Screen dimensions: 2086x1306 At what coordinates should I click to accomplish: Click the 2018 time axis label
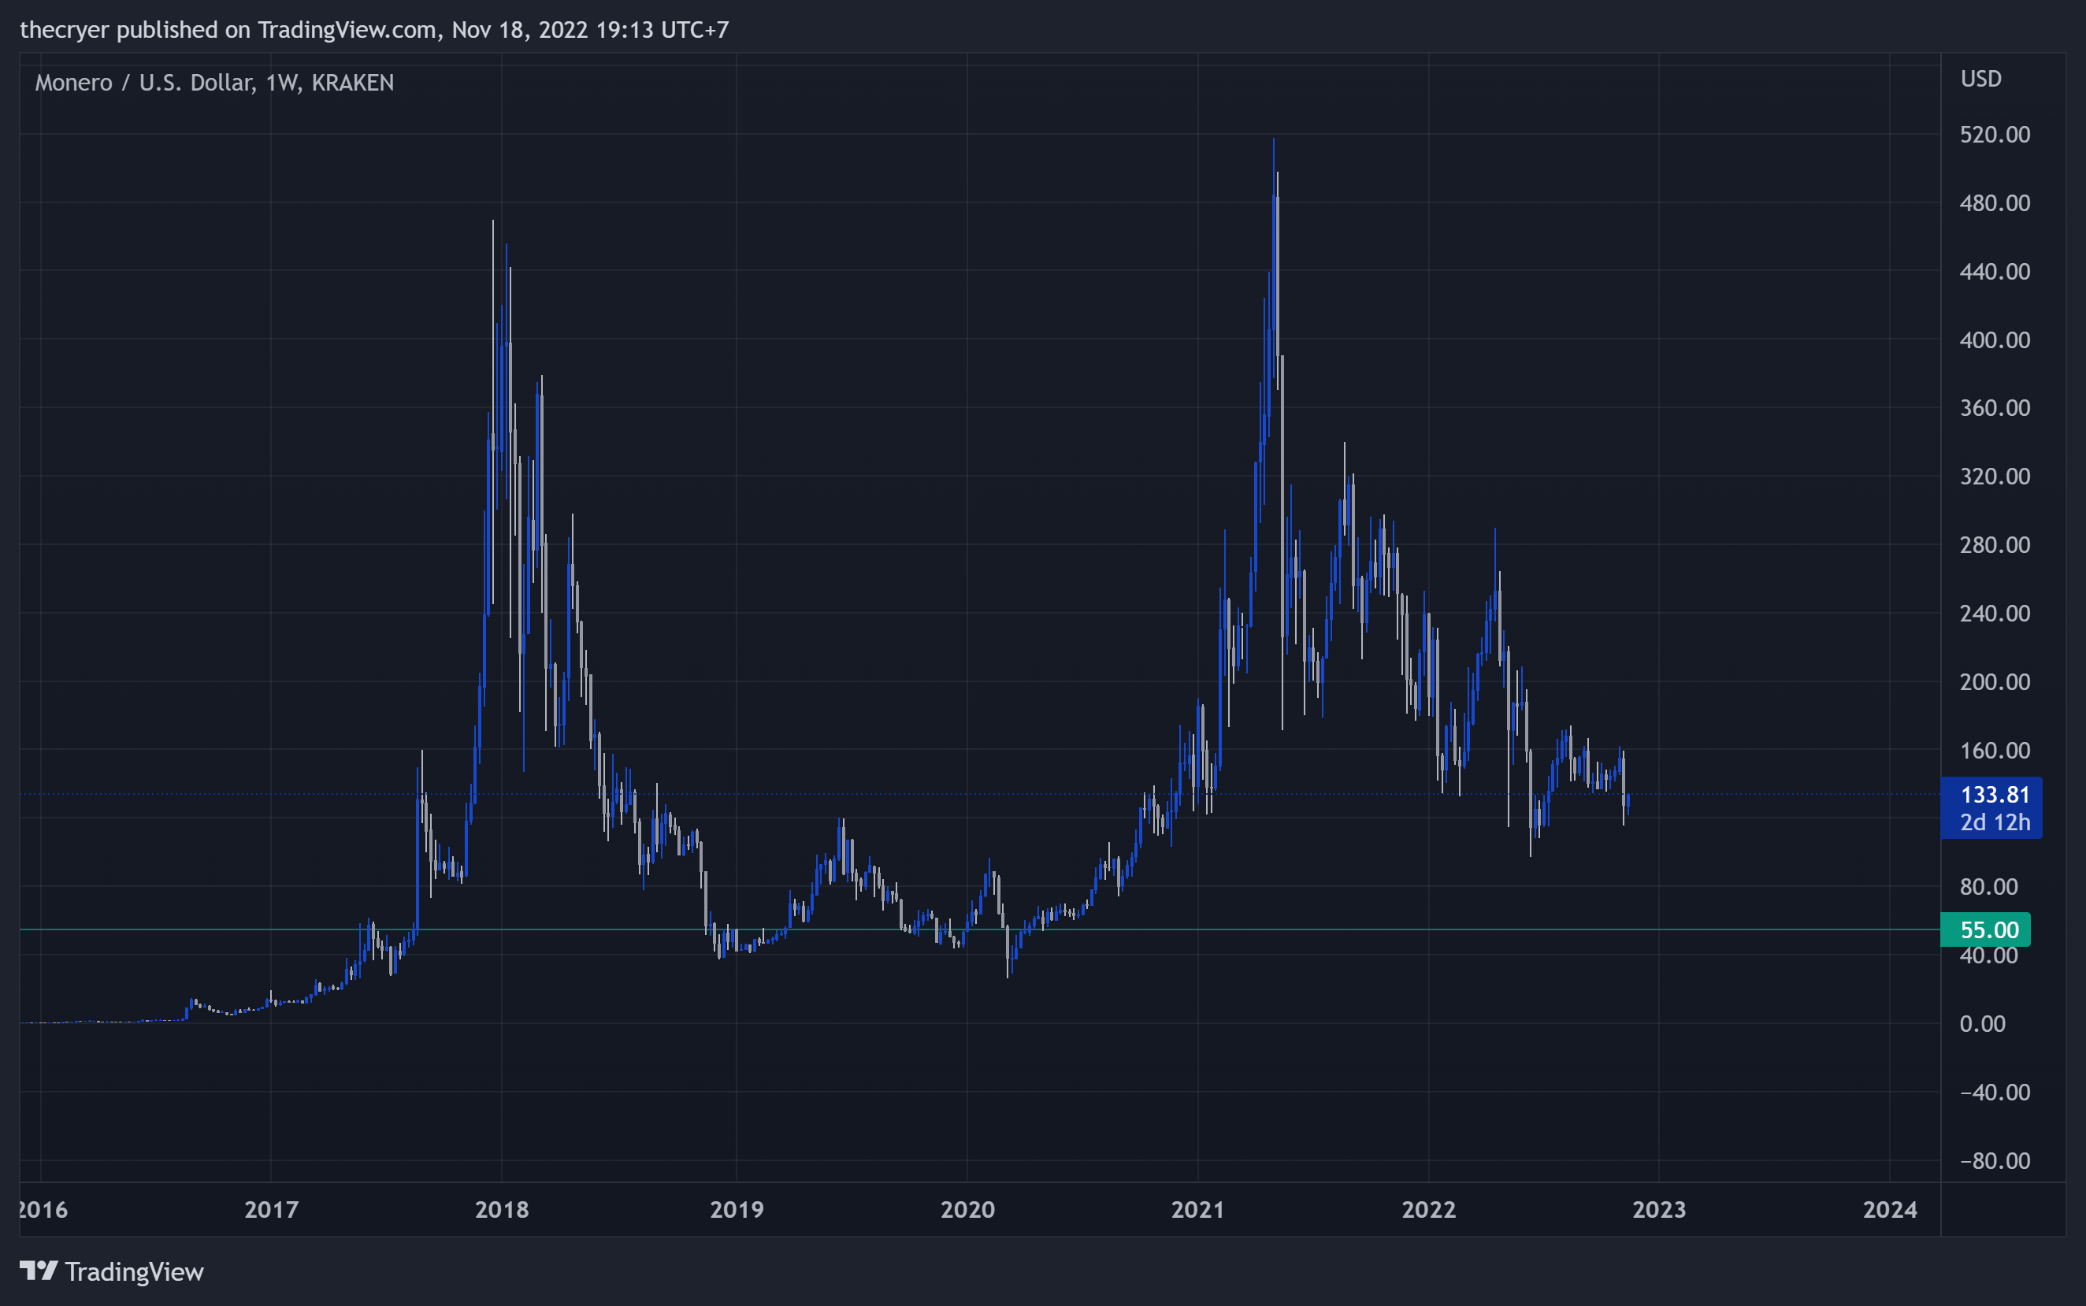pyautogui.click(x=502, y=1209)
